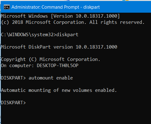The width and height of the screenshot is (151, 124).
Task: Click the typed 'diskpart' command after system32
Action: [x=67, y=35]
